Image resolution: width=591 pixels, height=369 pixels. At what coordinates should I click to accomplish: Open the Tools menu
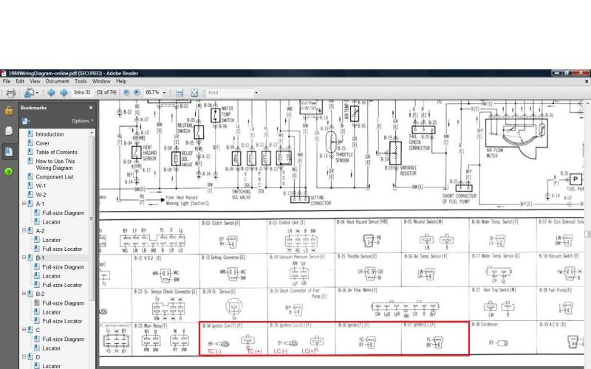click(81, 81)
